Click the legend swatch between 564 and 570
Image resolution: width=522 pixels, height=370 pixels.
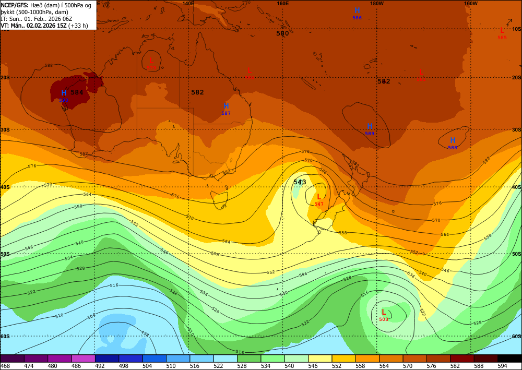[391, 359]
